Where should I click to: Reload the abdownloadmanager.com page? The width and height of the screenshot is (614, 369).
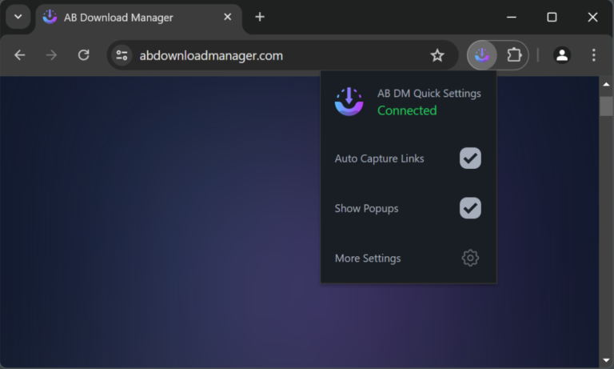(x=83, y=55)
